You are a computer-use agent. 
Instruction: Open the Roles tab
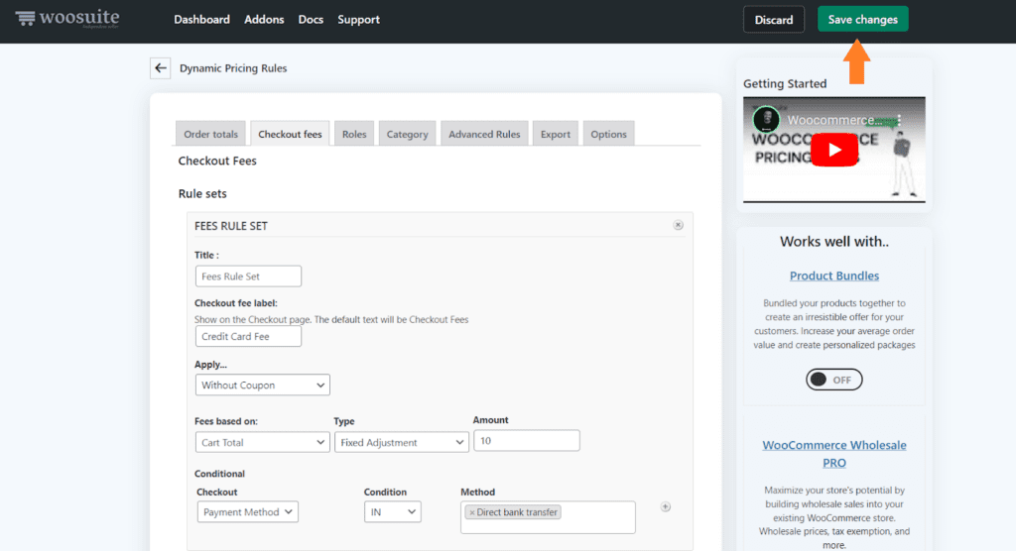354,134
